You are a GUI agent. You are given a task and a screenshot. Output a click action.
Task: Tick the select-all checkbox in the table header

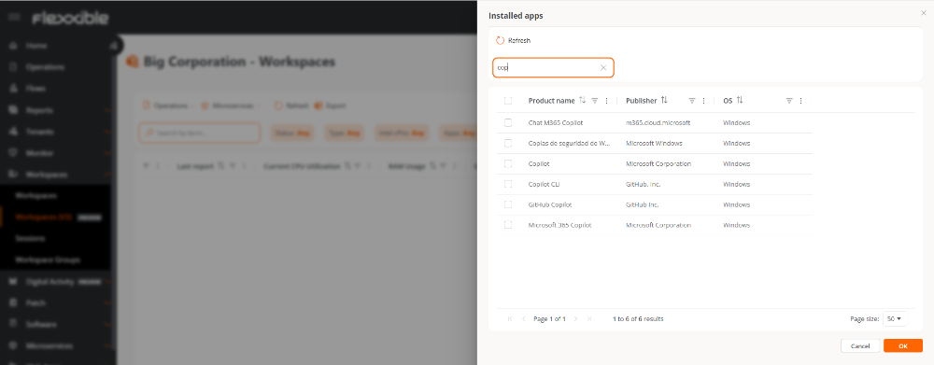click(x=508, y=101)
